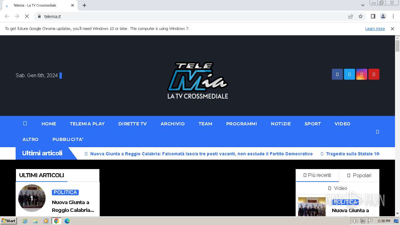Share this page icon in address bar
Viewport: 400px width, 225px height.
tap(351, 16)
